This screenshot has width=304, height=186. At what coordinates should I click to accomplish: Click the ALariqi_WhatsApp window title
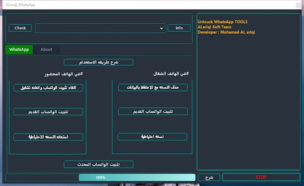pos(20,5)
